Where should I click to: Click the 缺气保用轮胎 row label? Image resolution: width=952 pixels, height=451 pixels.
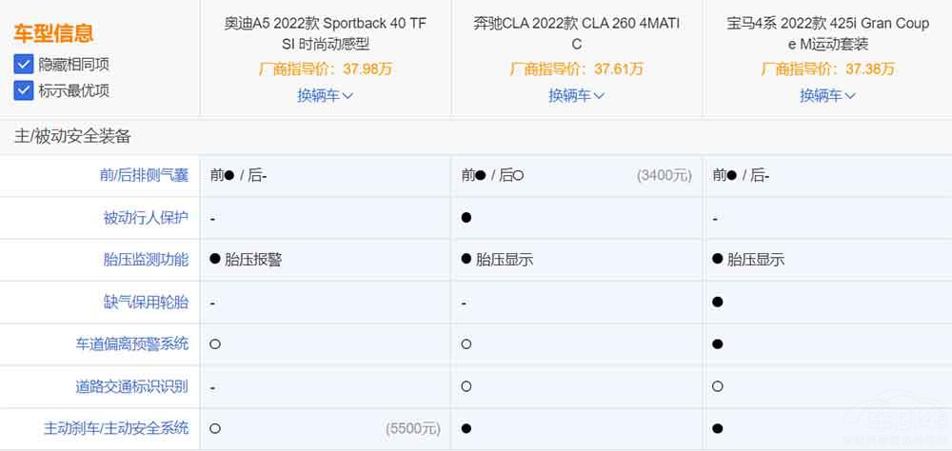tap(146, 302)
